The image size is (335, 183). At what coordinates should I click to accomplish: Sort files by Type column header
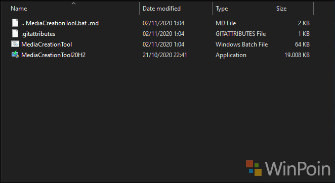click(x=222, y=9)
